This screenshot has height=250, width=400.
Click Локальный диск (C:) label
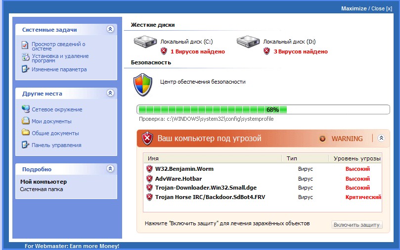pos(186,42)
